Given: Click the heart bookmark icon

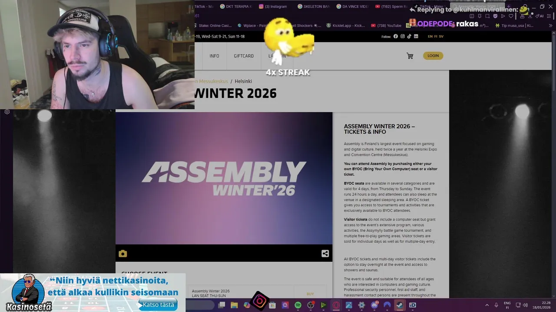Looking at the screenshot, I should pyautogui.click(x=511, y=16).
